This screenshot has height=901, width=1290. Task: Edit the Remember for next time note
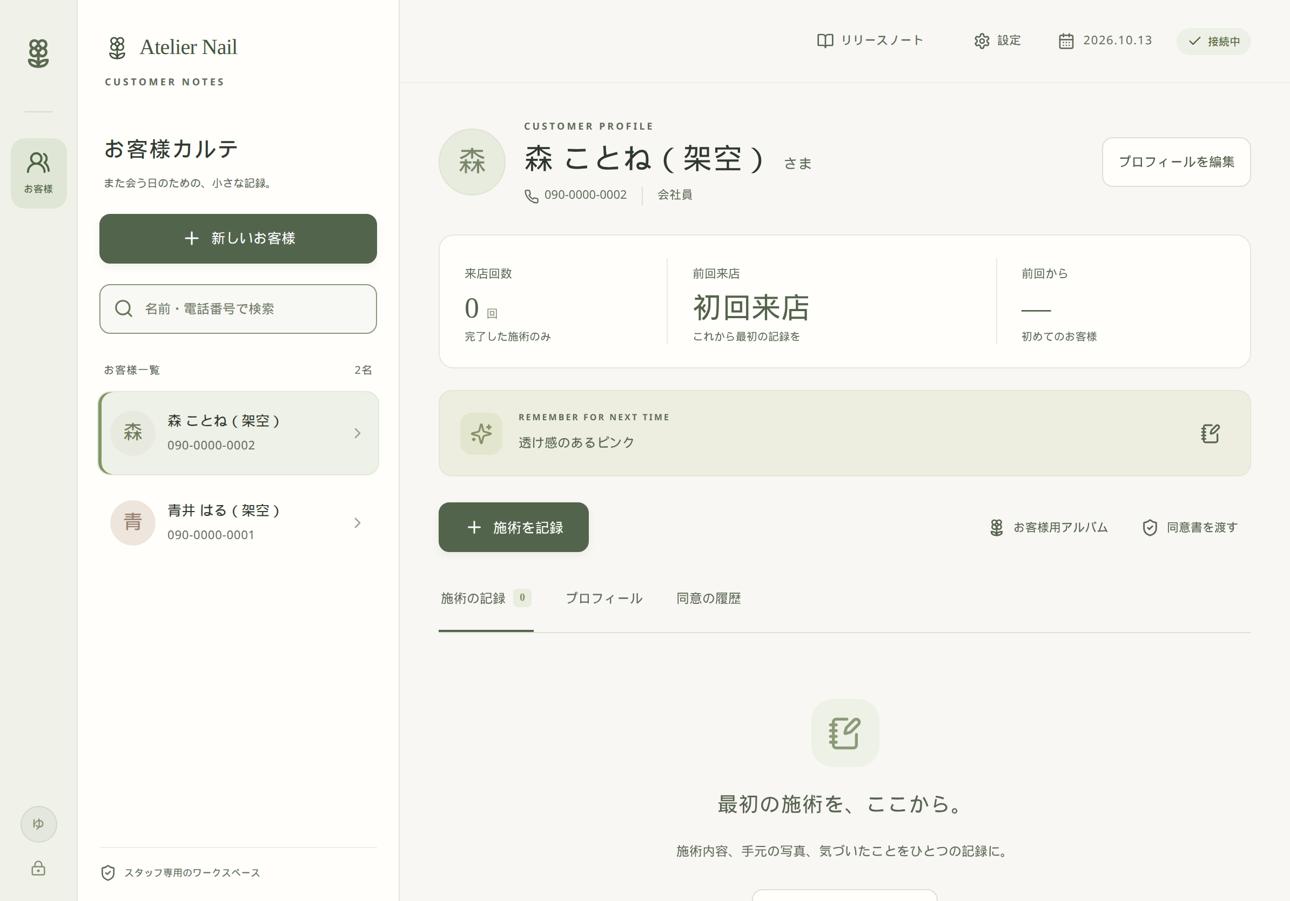(1210, 434)
